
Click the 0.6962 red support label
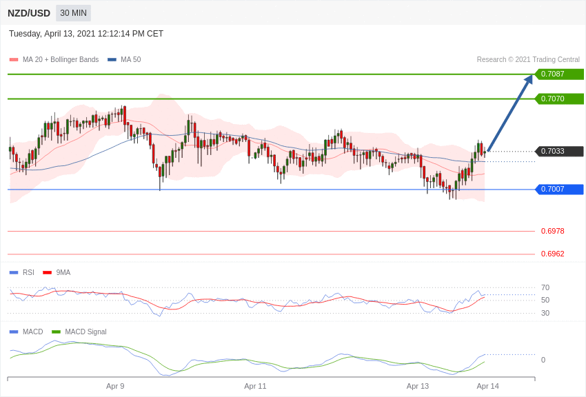coord(552,254)
